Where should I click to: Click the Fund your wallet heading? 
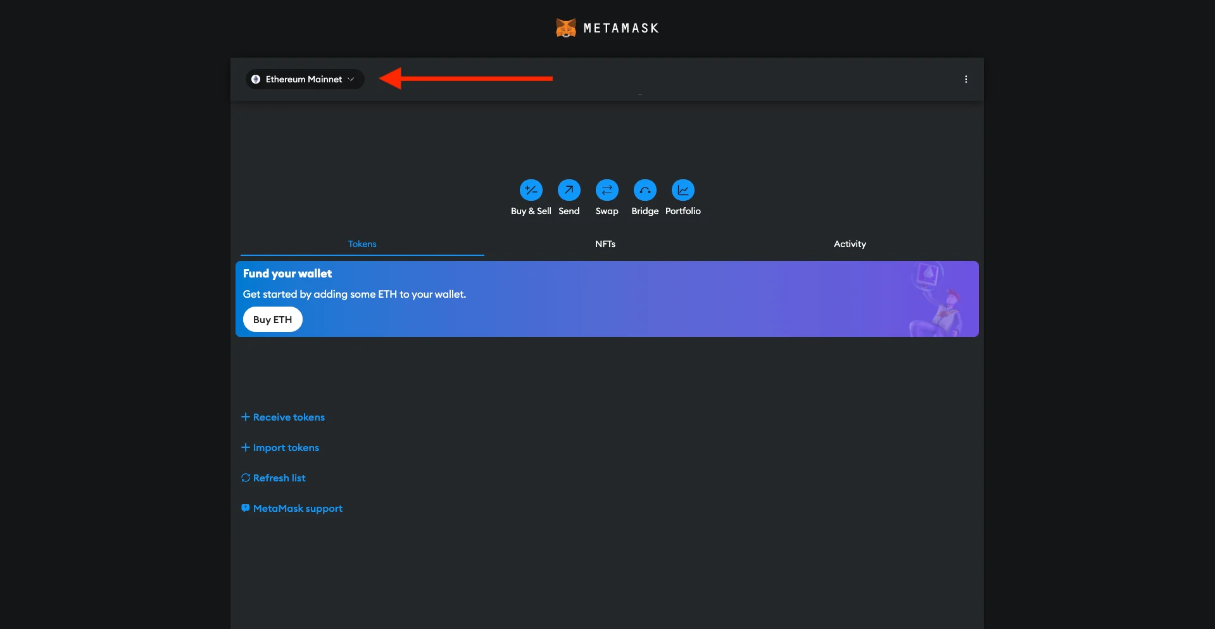pos(287,274)
